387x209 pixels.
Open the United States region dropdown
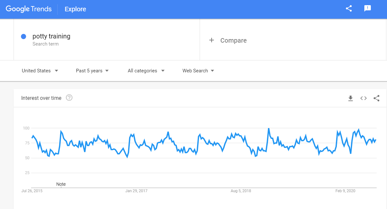point(40,71)
